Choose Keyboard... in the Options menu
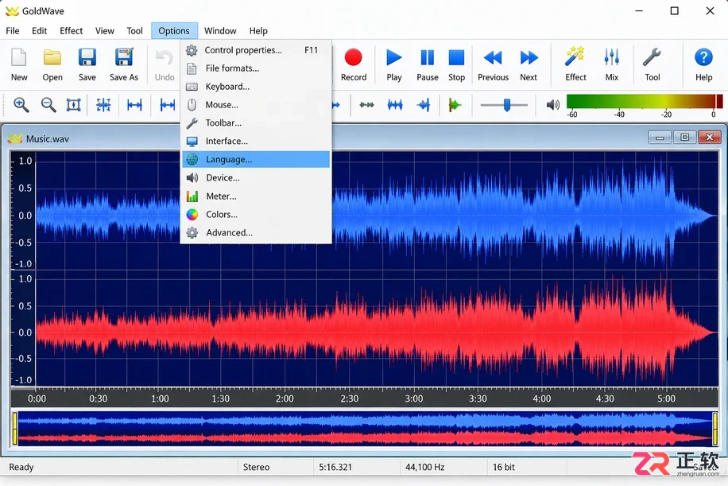This screenshot has width=728, height=486. pyautogui.click(x=256, y=87)
